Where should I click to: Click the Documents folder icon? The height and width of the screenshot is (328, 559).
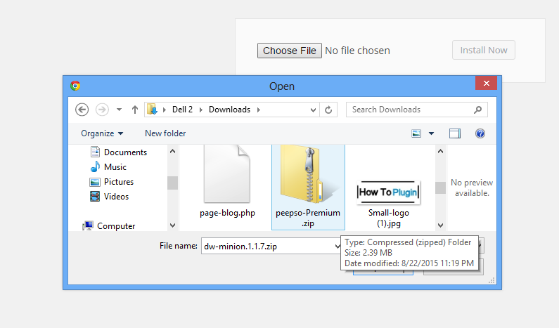(x=95, y=152)
